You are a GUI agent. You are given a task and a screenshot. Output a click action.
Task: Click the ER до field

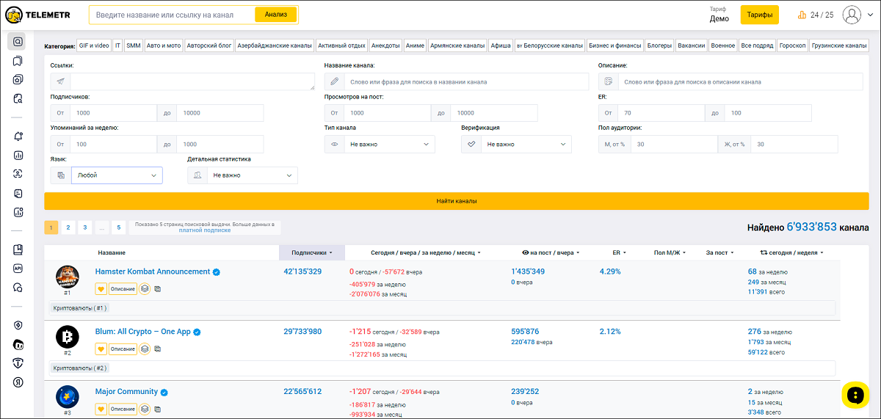tap(768, 113)
